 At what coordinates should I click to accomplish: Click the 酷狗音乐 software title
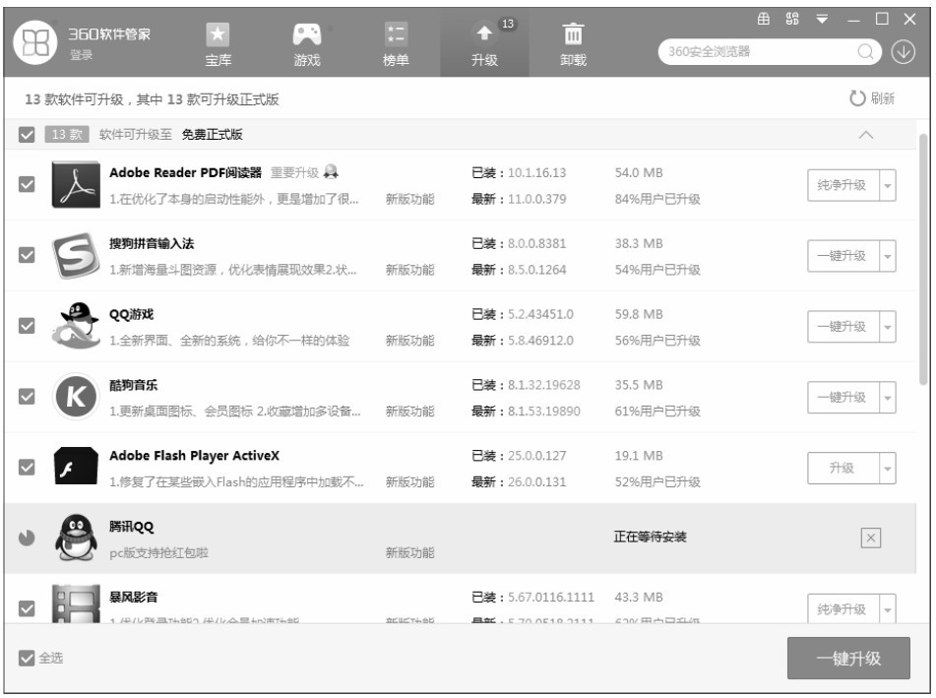(133, 385)
